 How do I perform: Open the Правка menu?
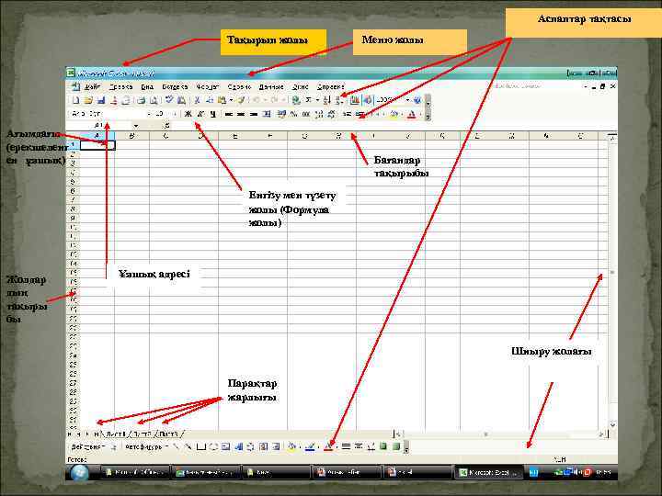click(x=120, y=87)
